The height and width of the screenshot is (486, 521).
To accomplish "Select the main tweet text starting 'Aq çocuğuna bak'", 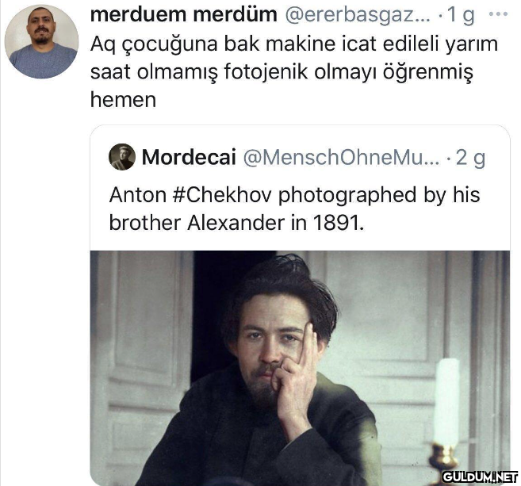I will (293, 71).
